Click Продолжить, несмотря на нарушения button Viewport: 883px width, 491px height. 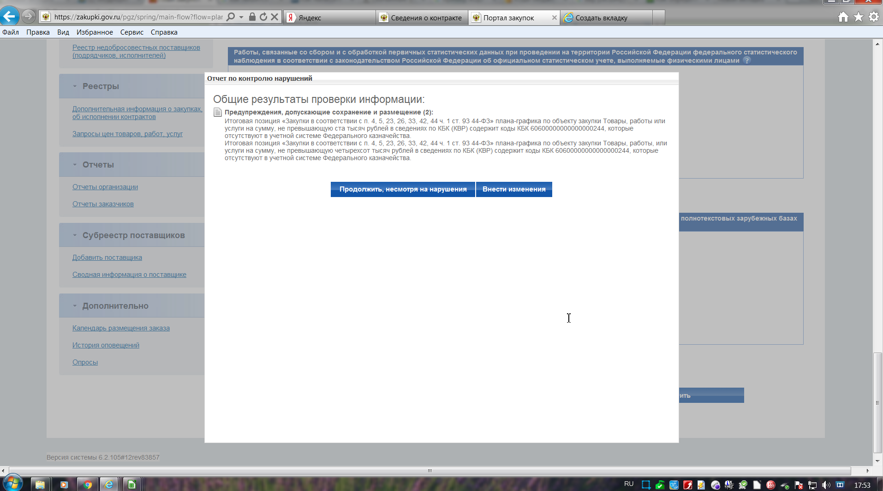pos(403,189)
